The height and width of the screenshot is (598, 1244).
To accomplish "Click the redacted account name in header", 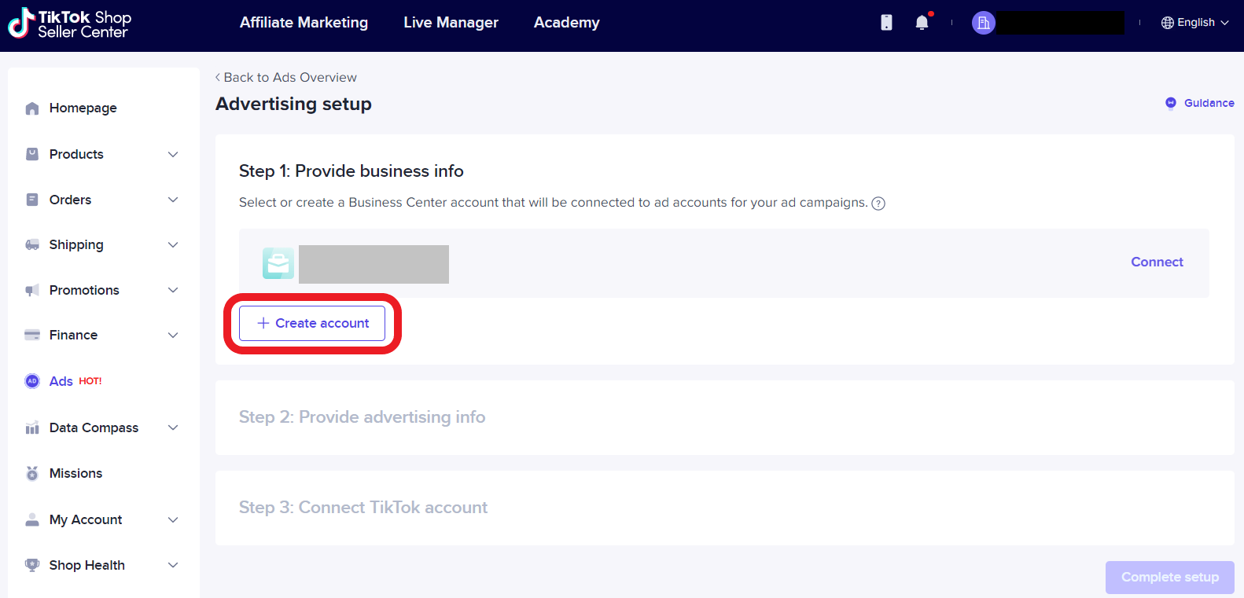I will coord(1062,23).
